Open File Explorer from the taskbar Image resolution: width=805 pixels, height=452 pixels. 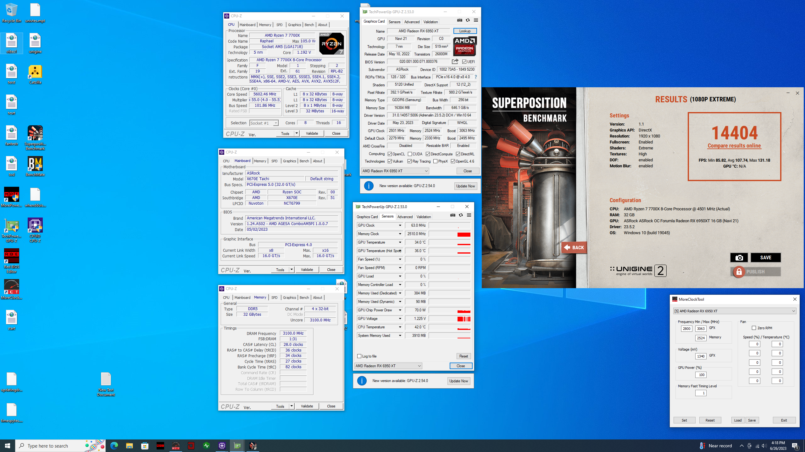click(x=129, y=446)
